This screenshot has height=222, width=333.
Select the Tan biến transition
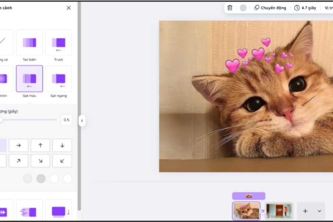(x=29, y=43)
